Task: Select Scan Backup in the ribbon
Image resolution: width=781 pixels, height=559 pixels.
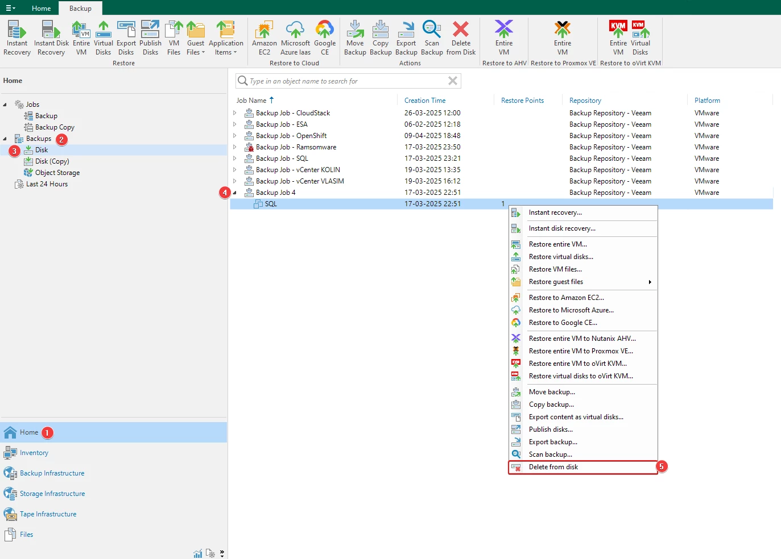Action: (x=432, y=38)
